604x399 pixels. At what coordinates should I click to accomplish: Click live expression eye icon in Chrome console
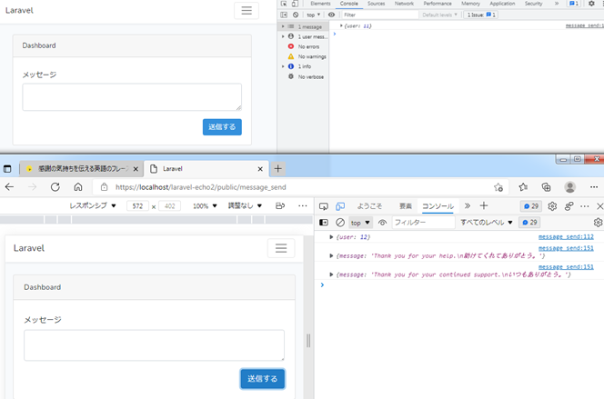tap(331, 15)
